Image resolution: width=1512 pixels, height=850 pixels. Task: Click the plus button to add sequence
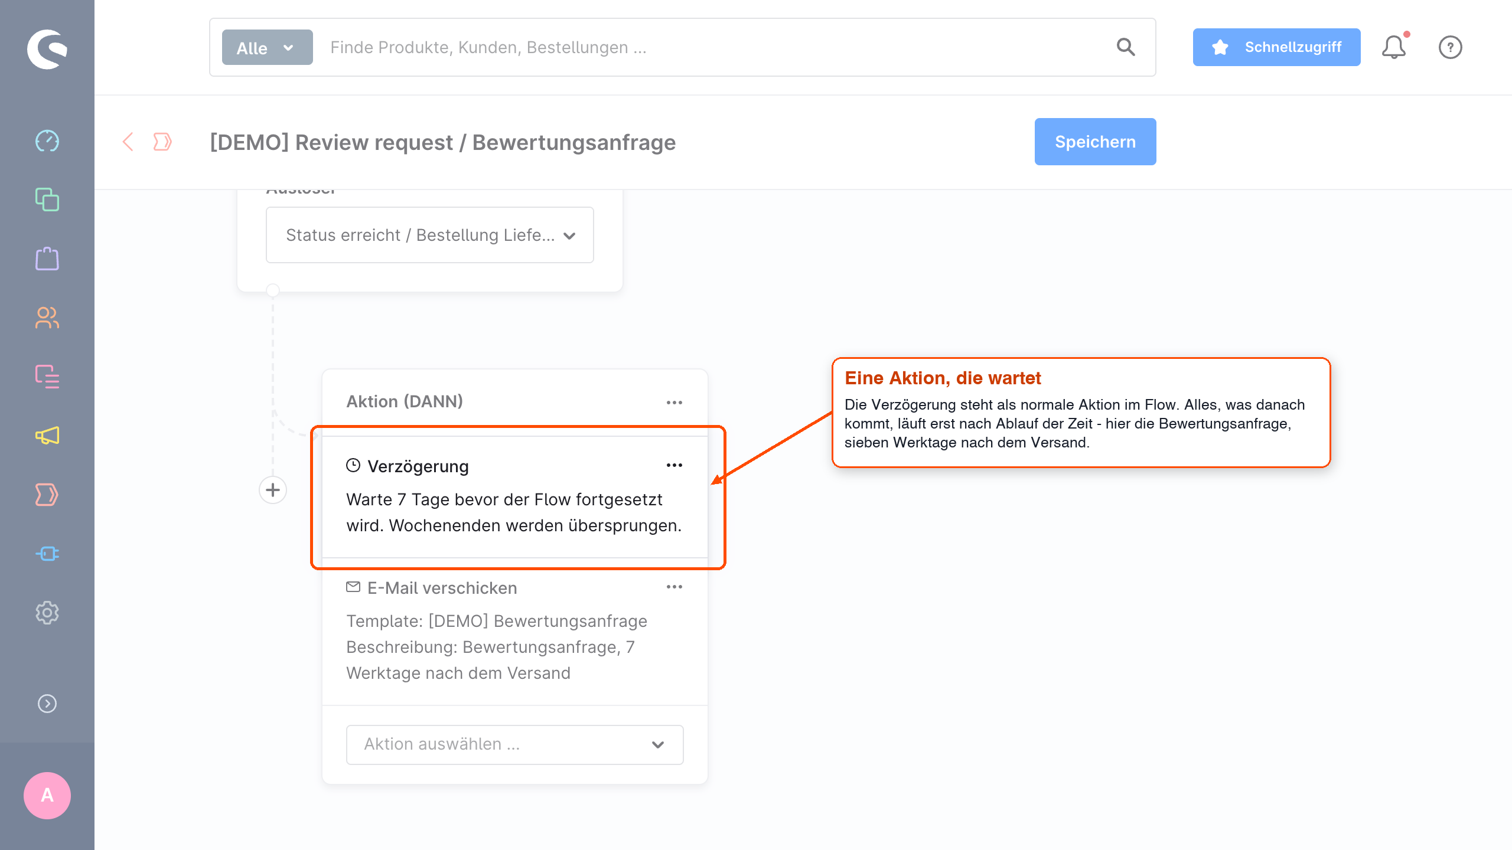(x=273, y=490)
